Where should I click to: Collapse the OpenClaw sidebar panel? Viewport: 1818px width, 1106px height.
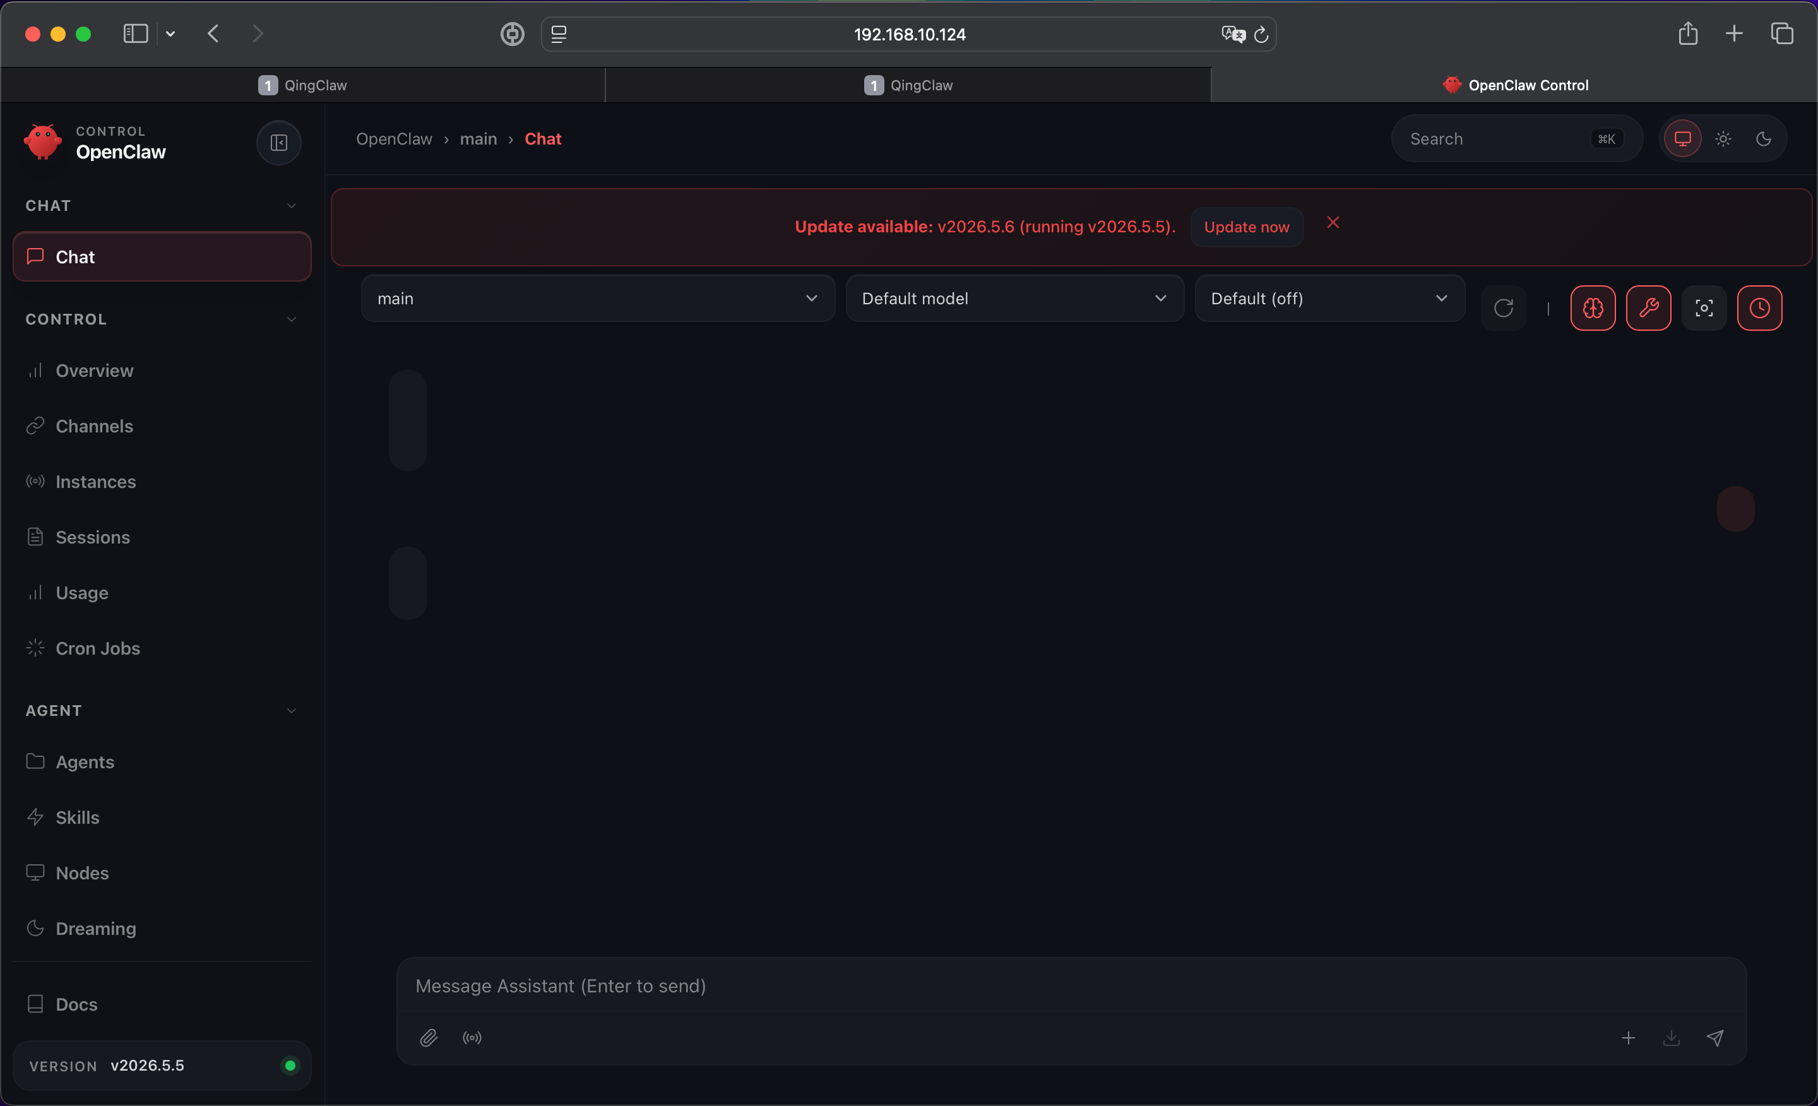pyautogui.click(x=278, y=143)
